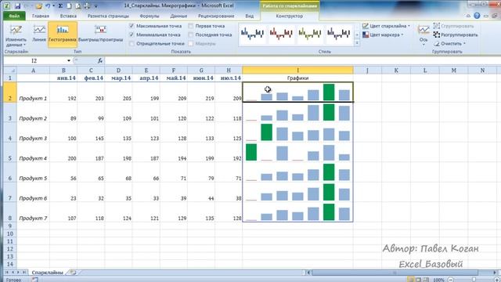Select the sparkline cell for Продукт 4
The height and width of the screenshot is (282, 501).
(x=297, y=152)
